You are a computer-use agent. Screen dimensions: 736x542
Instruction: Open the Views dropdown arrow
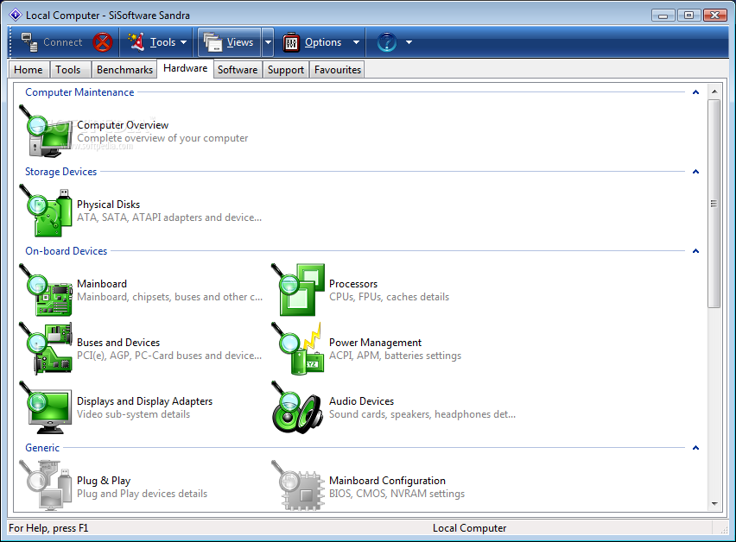[x=268, y=42]
